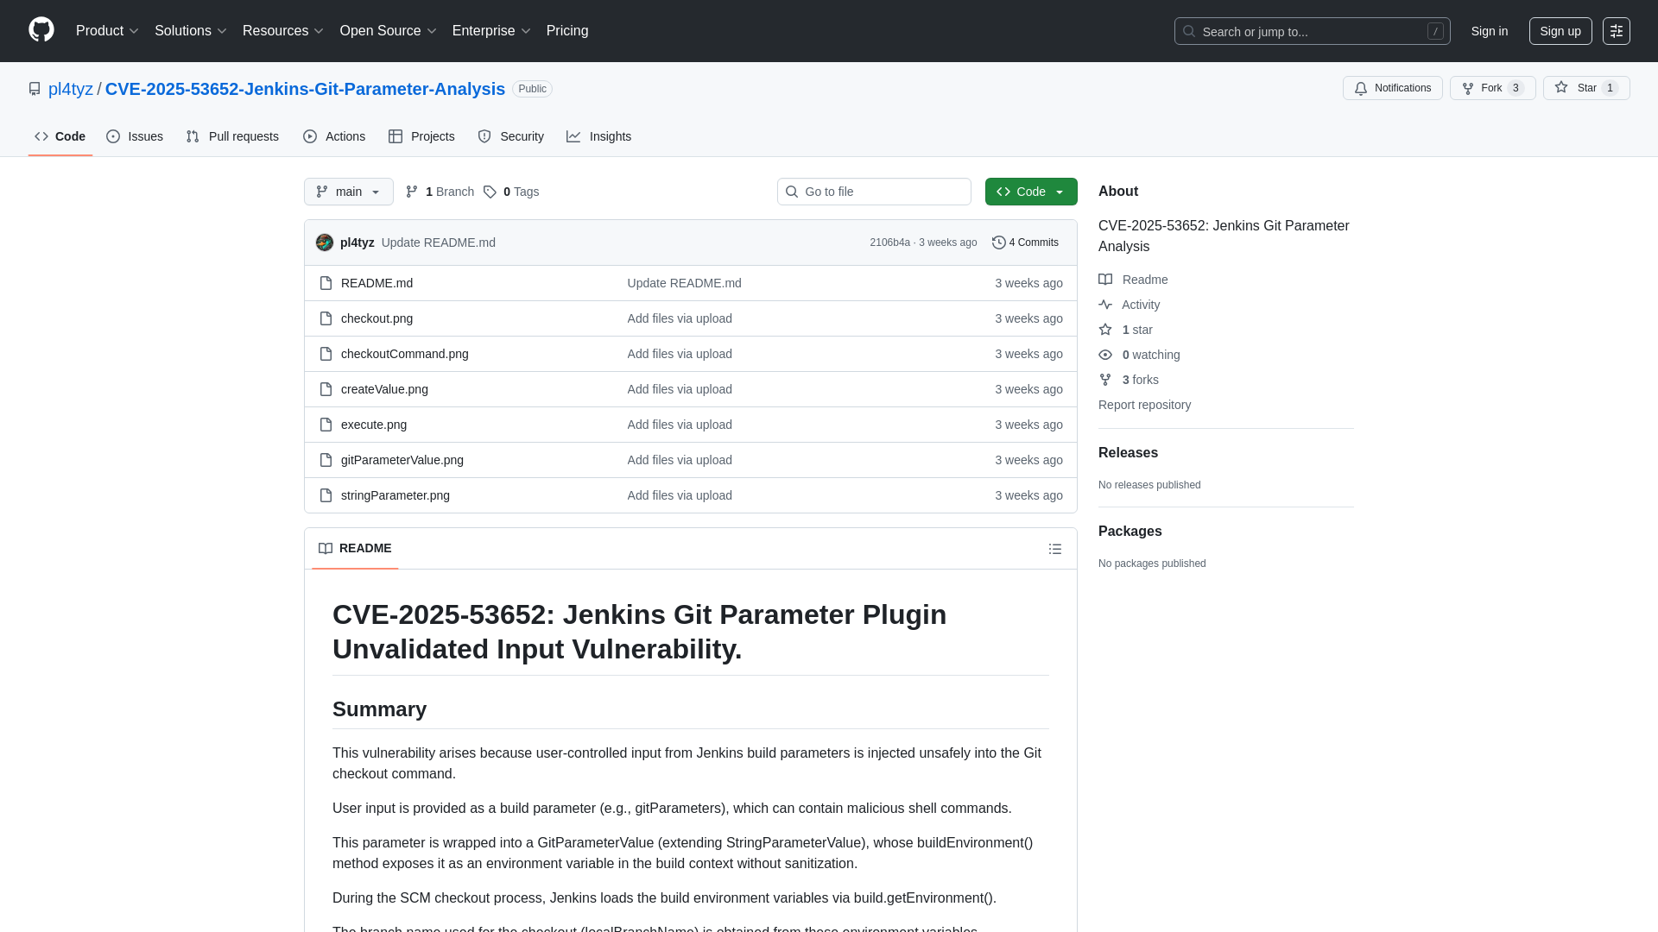This screenshot has height=932, width=1658.
Task: Click the branch icon beside 1 Branch
Action: [x=412, y=192]
